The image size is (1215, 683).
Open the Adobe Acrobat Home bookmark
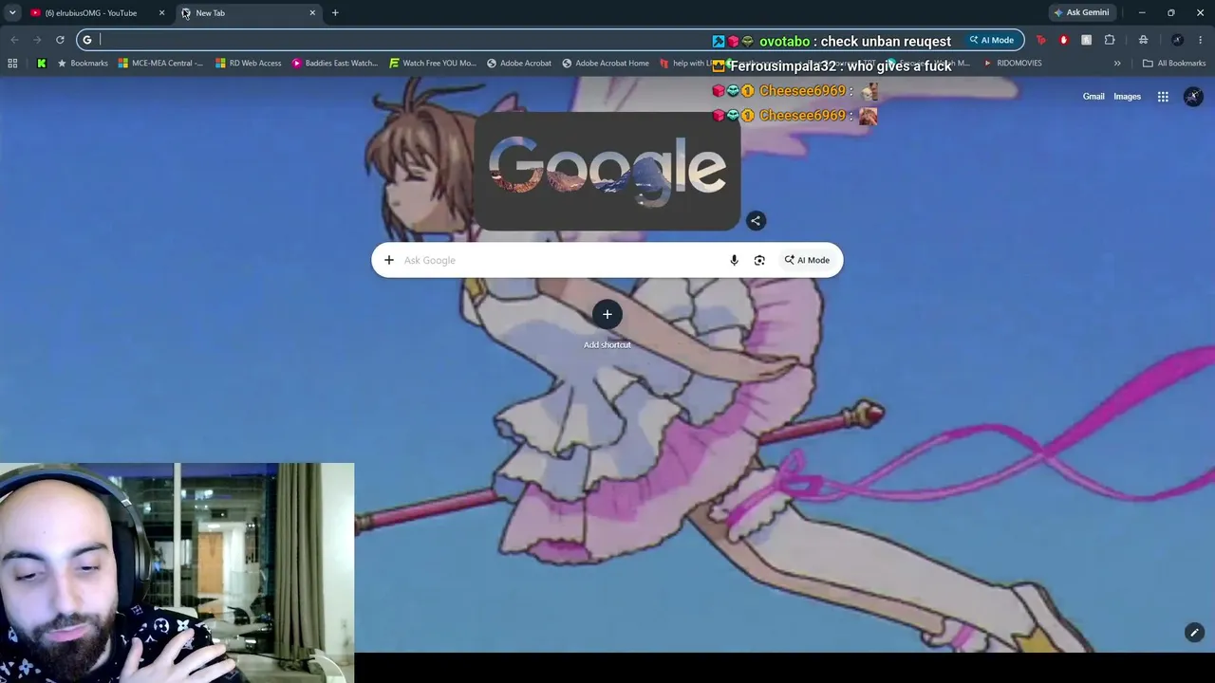point(606,64)
